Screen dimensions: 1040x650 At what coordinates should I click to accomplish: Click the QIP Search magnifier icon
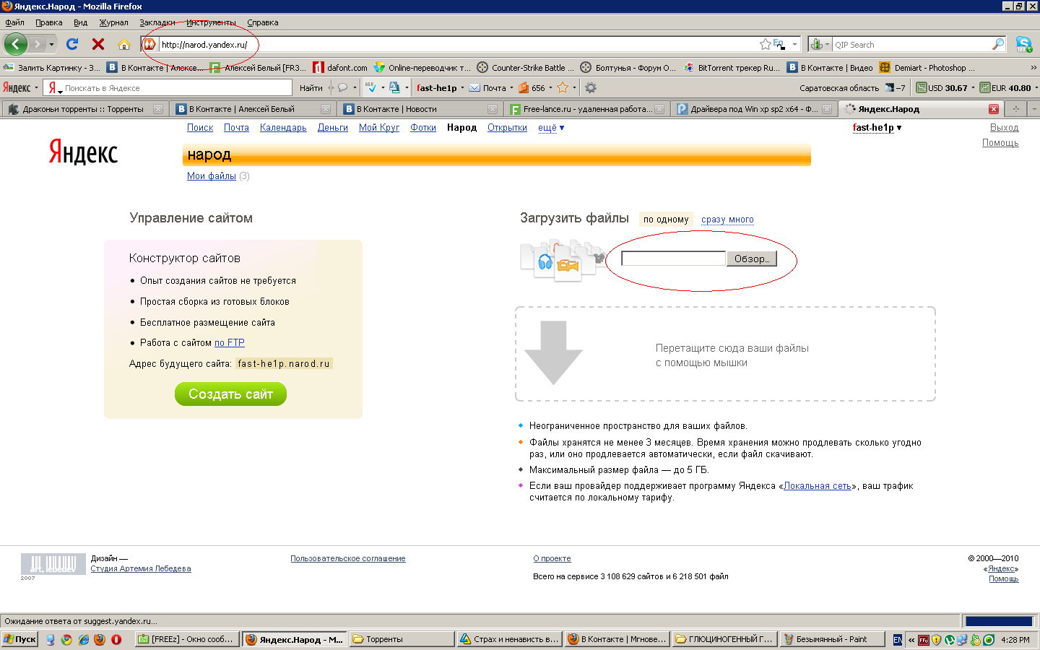[998, 44]
